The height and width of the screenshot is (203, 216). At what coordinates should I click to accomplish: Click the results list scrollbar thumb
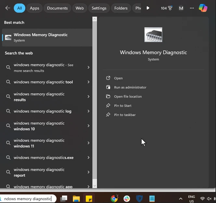[95, 100]
